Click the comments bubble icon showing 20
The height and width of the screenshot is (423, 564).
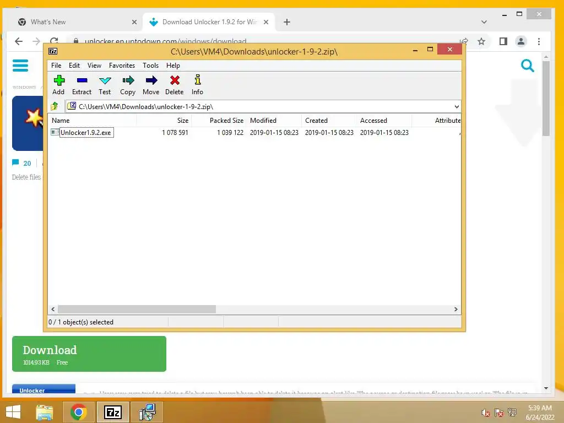coord(15,162)
